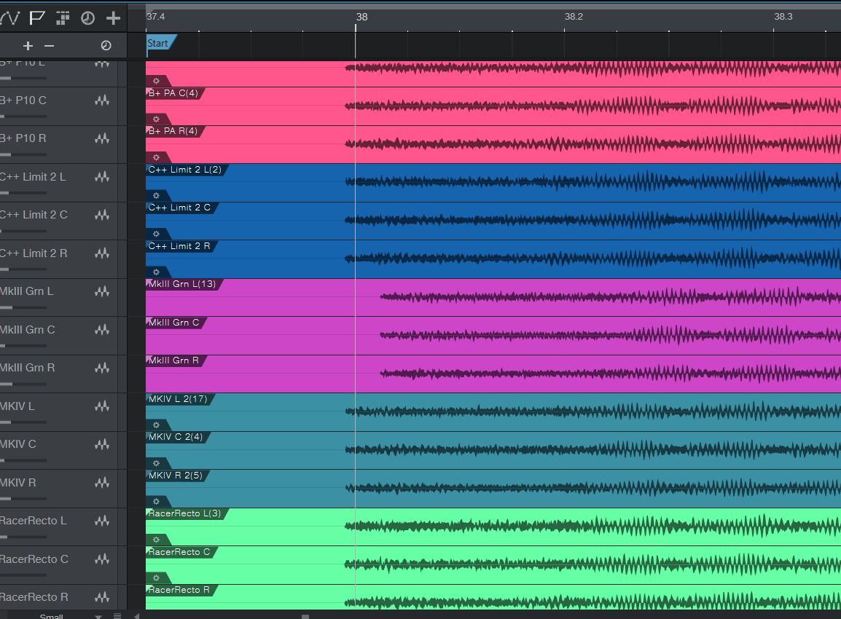
Task: Click the track list icon beside Small dropdown
Action: (x=117, y=616)
